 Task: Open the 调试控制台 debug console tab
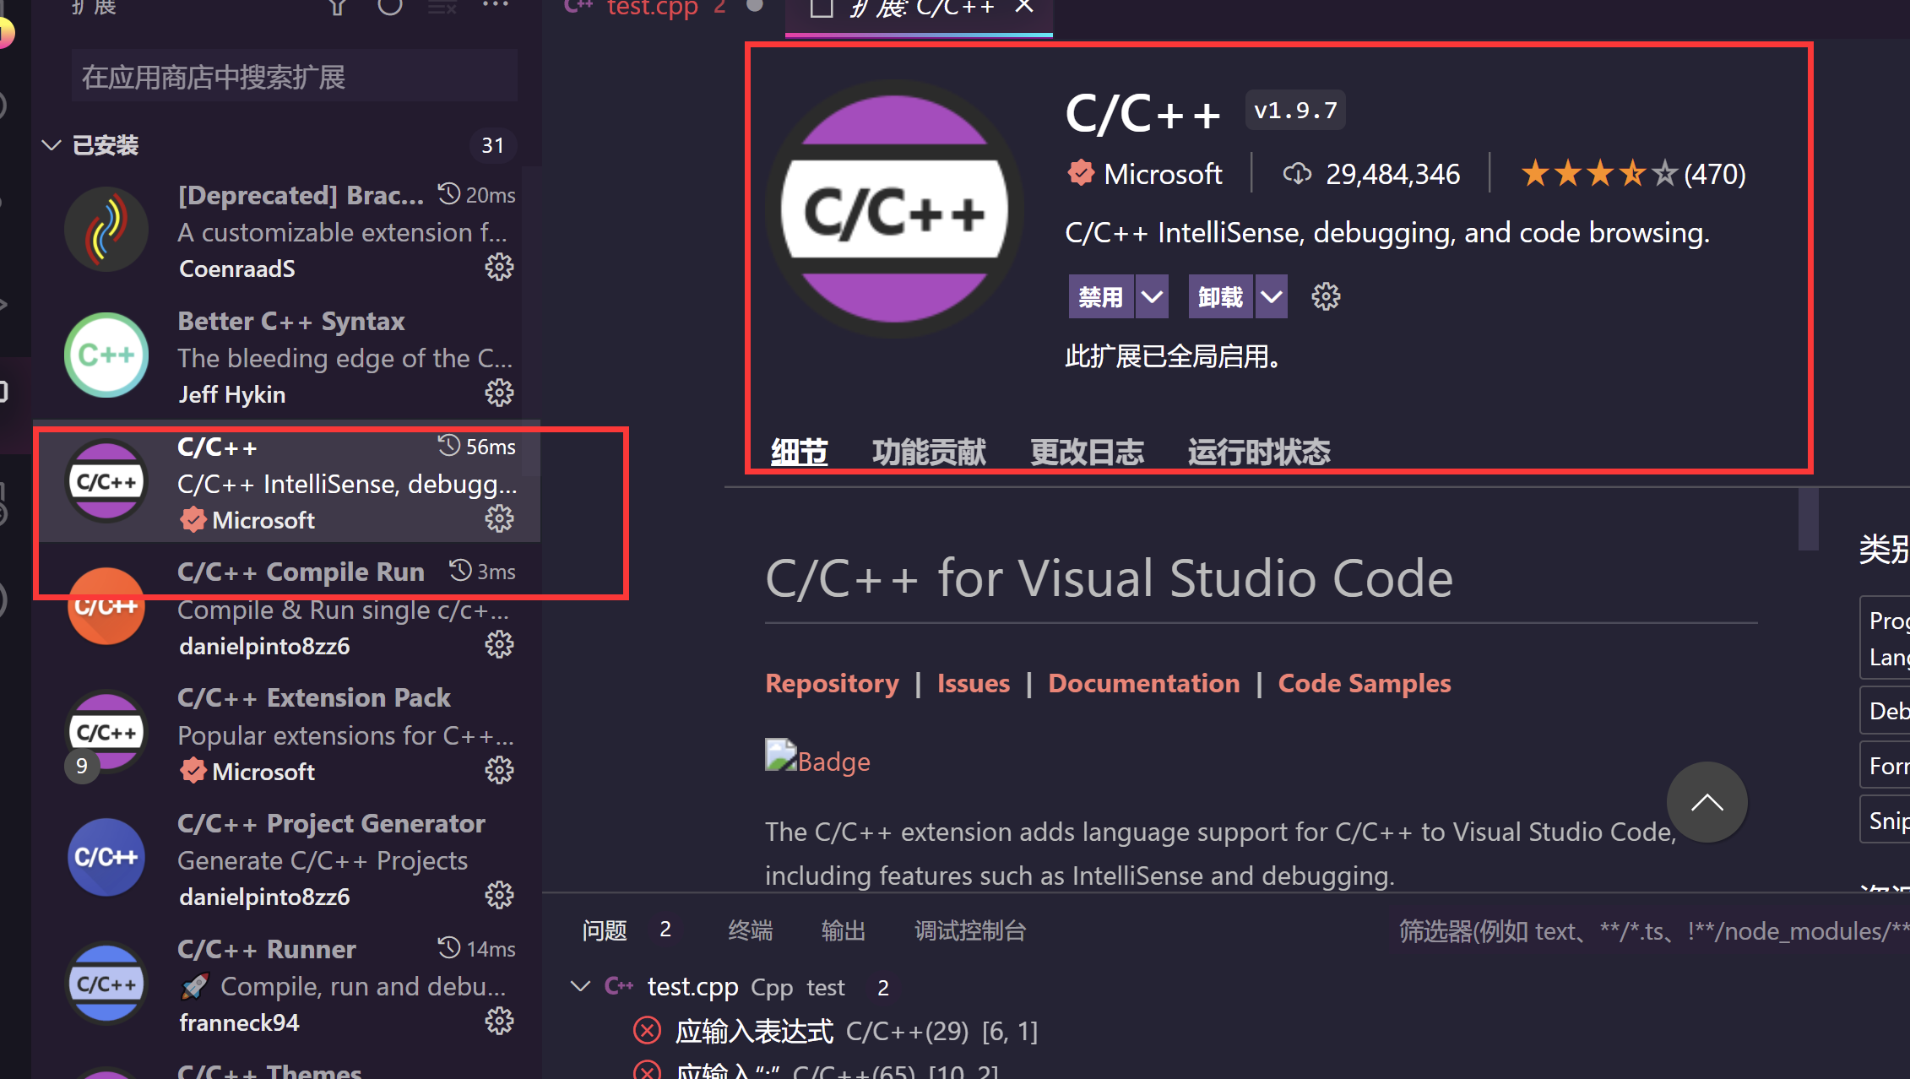pyautogui.click(x=970, y=930)
